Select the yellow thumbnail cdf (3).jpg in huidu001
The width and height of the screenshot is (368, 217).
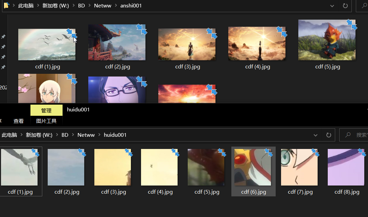(113, 167)
